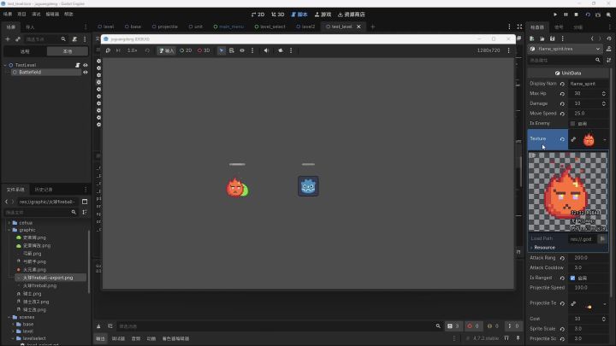Advance to next frame in game toolbar
Screen dimensions: 616x346
click(118, 50)
